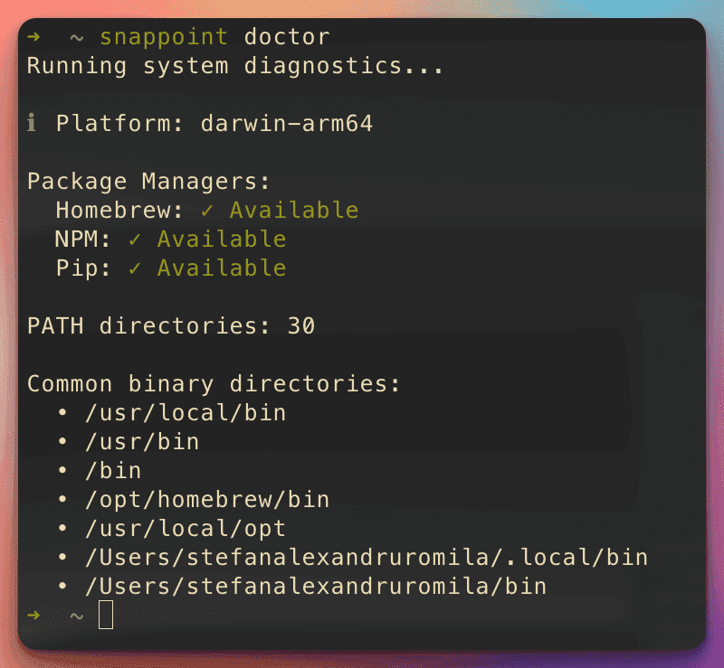Click the 'NPM:' label
Image resolution: width=724 pixels, height=668 pixels.
click(x=82, y=239)
